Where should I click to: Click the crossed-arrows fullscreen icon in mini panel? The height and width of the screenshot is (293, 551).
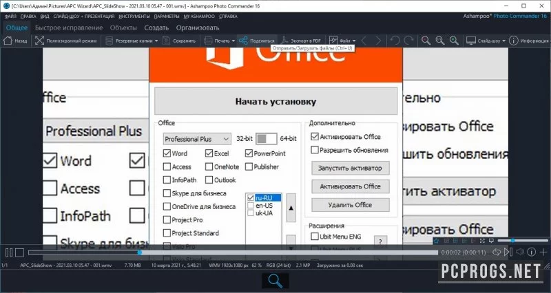(482, 241)
